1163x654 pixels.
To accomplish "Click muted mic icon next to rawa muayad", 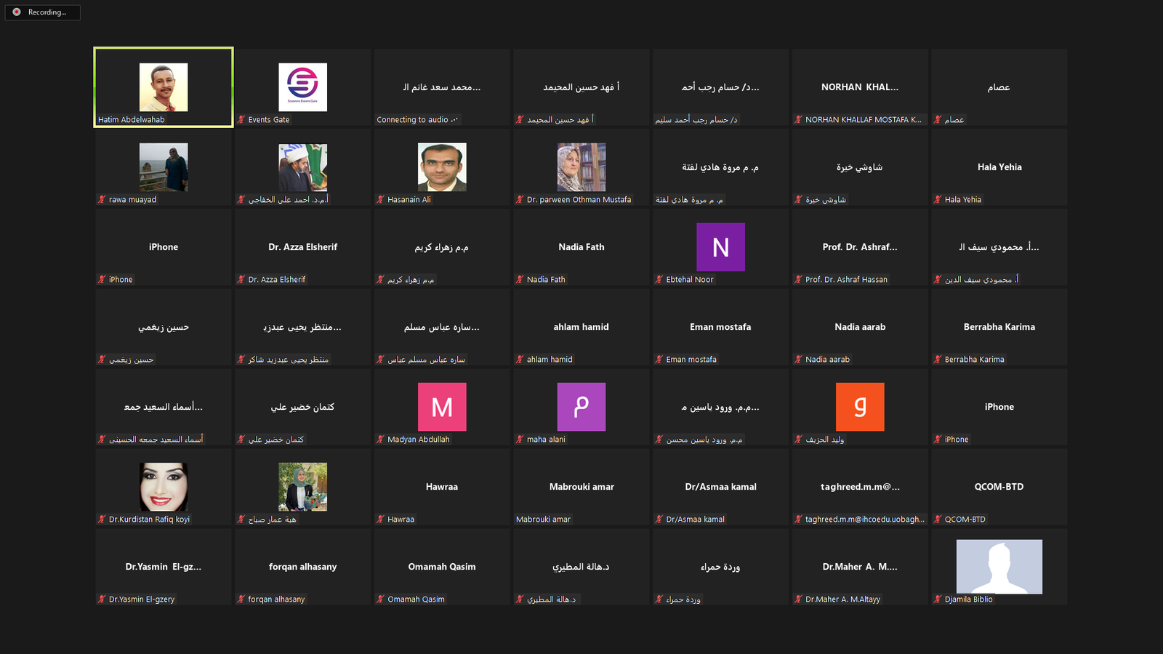I will [102, 199].
